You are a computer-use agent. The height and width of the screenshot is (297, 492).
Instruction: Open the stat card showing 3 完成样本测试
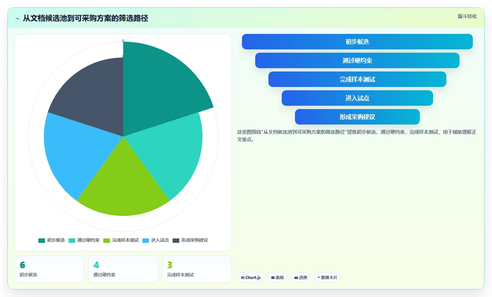click(x=197, y=269)
